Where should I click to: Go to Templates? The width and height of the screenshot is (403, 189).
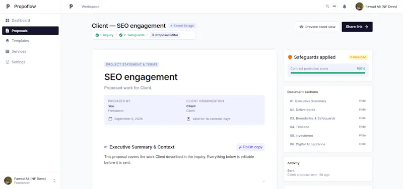(x=30, y=41)
